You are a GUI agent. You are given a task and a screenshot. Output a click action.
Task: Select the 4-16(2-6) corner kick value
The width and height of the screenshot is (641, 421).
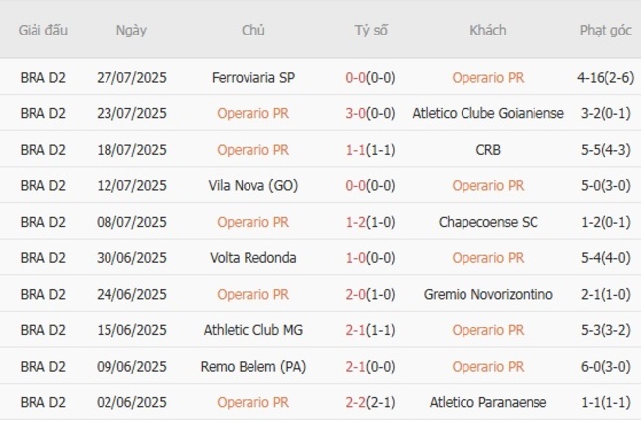(x=605, y=77)
